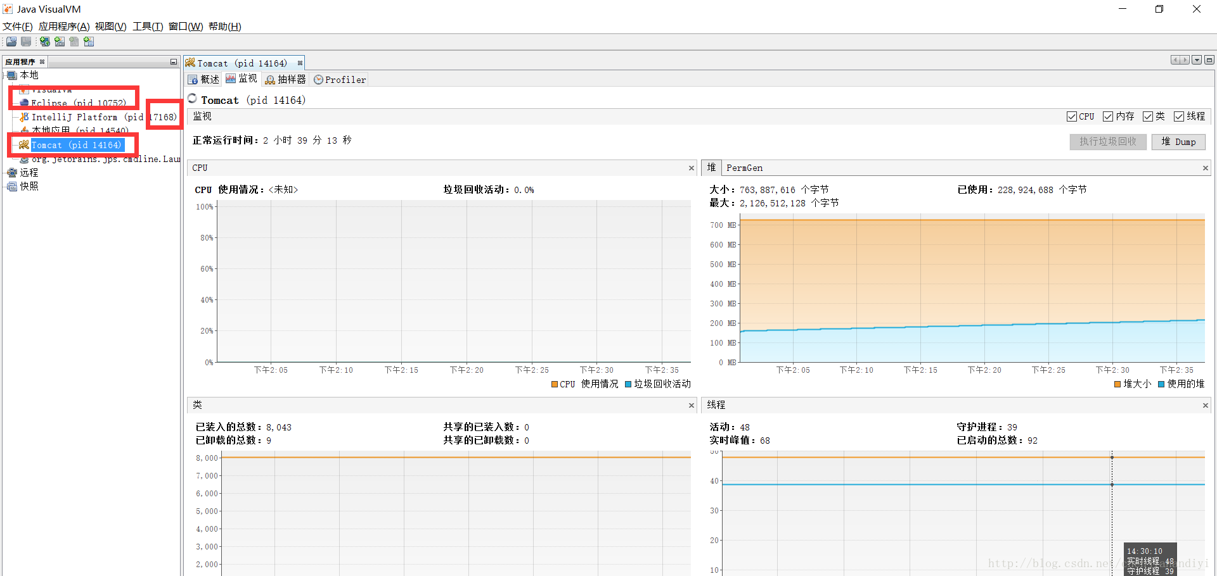Select the 快照 snapshots tree node
The width and height of the screenshot is (1217, 576).
point(29,186)
